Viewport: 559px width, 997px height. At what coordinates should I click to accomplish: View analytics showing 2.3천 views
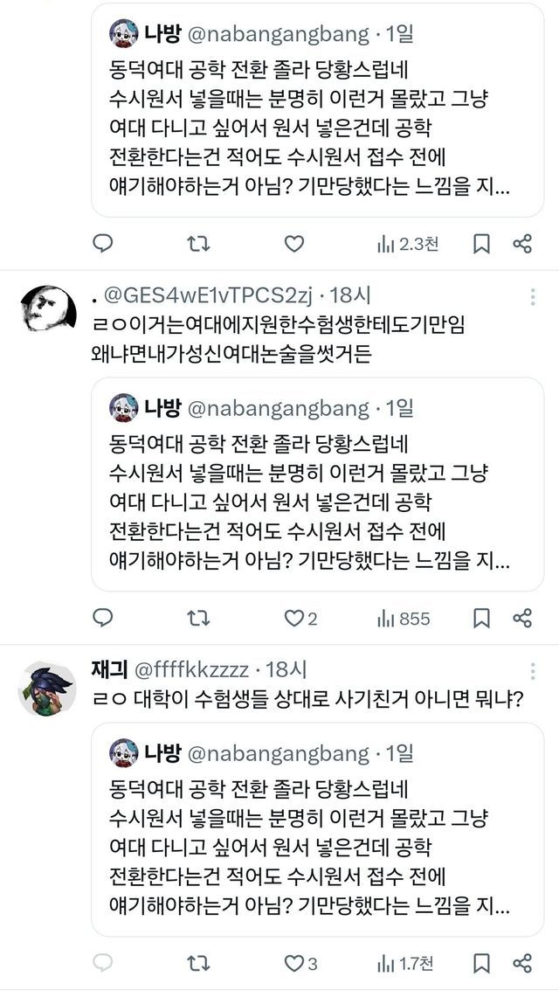(407, 244)
